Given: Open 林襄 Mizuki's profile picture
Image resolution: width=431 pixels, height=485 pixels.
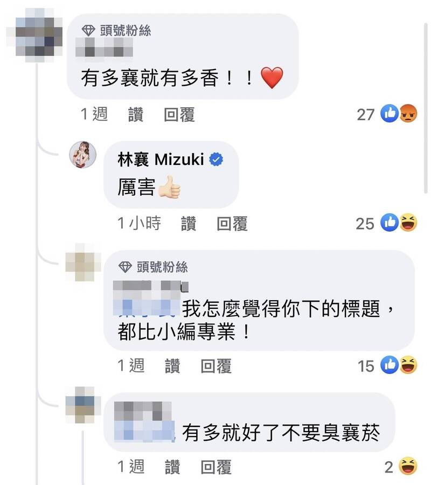Looking at the screenshot, I should click(x=82, y=155).
